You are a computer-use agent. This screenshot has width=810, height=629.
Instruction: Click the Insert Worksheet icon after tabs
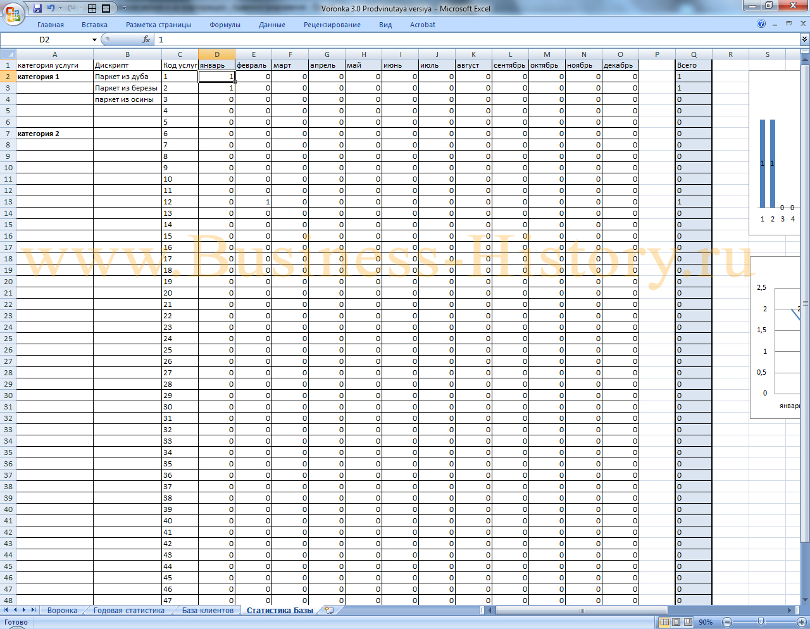328,610
